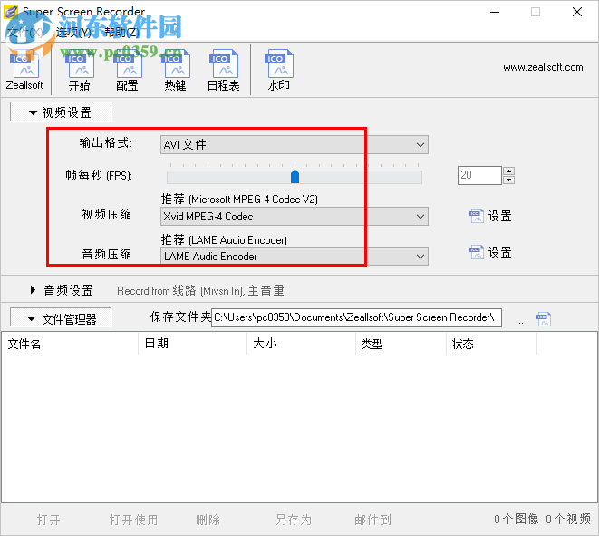Image resolution: width=599 pixels, height=536 pixels.
Task: Open the 选项(Y) menu
Action: click(73, 32)
